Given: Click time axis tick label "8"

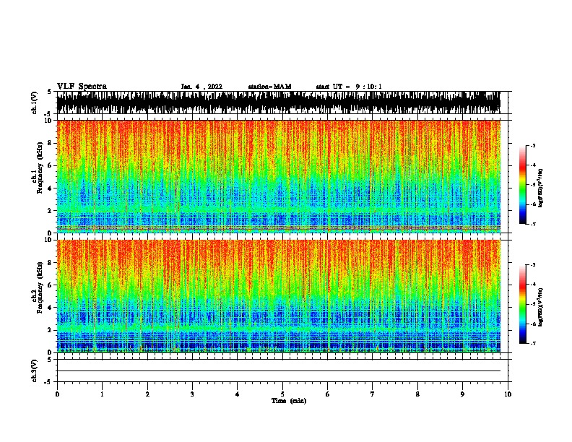Looking at the screenshot, I should pos(417,394).
